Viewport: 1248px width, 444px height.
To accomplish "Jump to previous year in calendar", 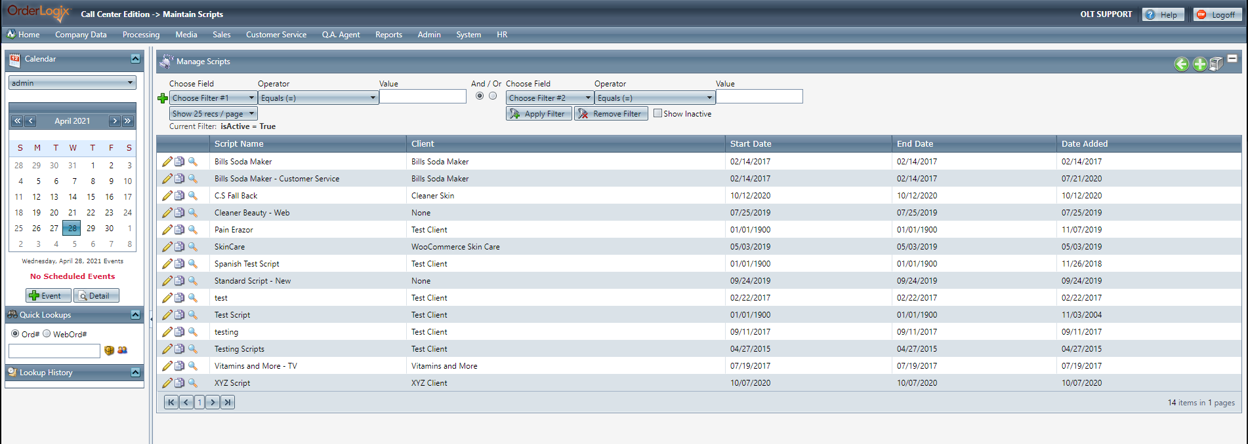I will coord(18,121).
